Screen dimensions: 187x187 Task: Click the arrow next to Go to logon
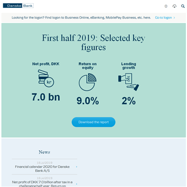(174, 18)
